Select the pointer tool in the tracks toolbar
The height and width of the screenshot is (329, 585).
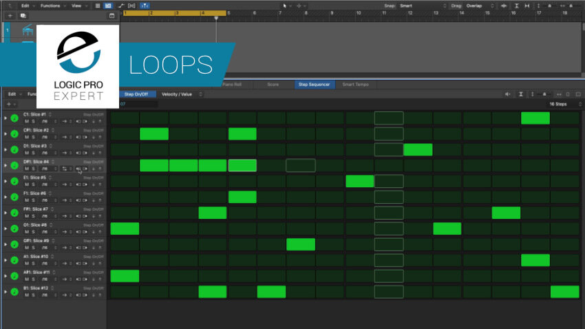point(285,6)
